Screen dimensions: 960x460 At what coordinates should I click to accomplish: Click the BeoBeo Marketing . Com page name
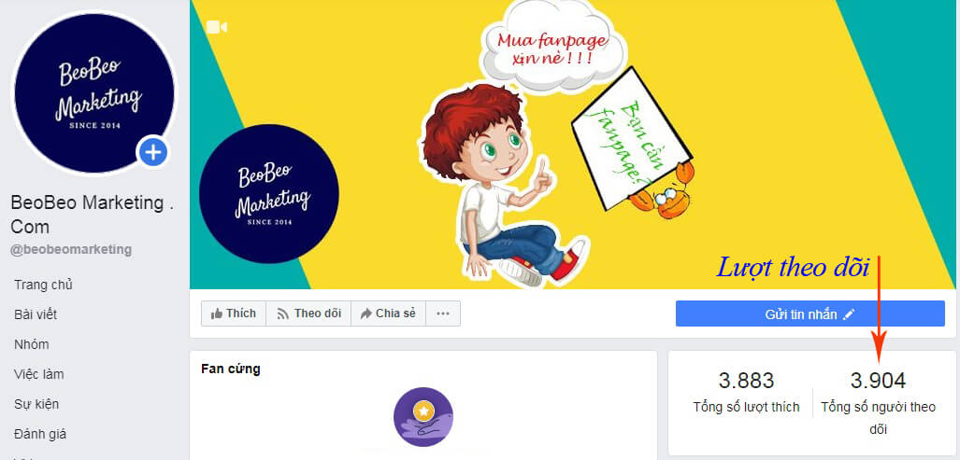(92, 215)
